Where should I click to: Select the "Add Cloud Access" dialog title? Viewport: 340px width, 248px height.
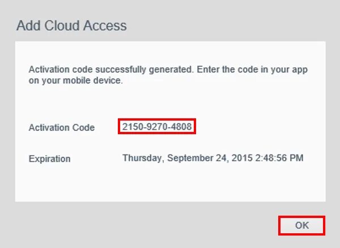pyautogui.click(x=71, y=25)
